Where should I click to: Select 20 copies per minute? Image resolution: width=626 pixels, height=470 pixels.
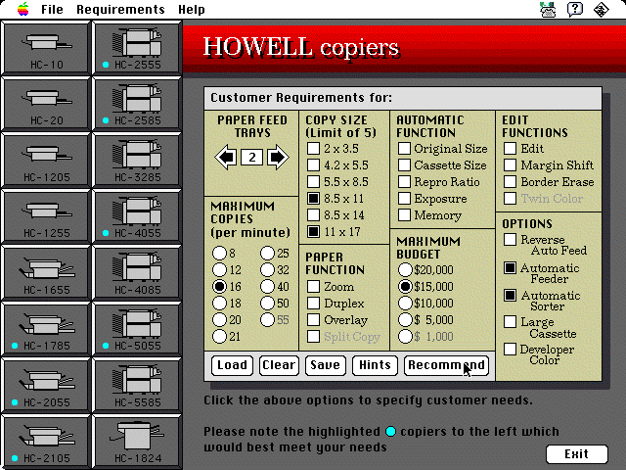tap(219, 320)
